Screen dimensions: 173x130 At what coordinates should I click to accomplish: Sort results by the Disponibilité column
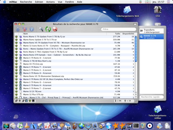point(128,34)
